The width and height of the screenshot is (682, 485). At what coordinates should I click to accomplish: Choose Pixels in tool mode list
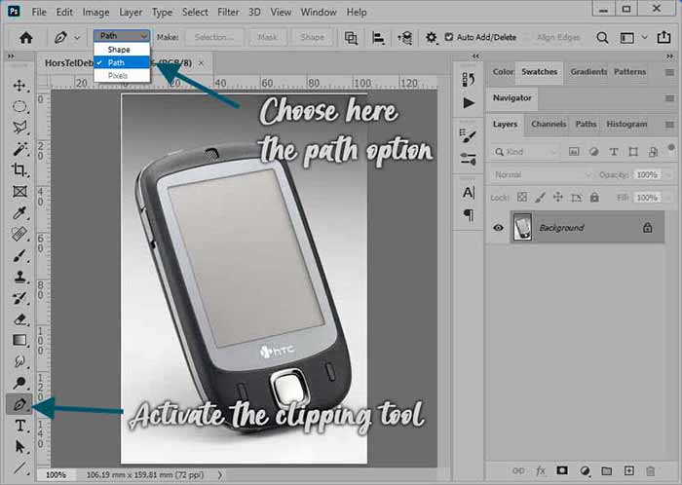[x=122, y=76]
